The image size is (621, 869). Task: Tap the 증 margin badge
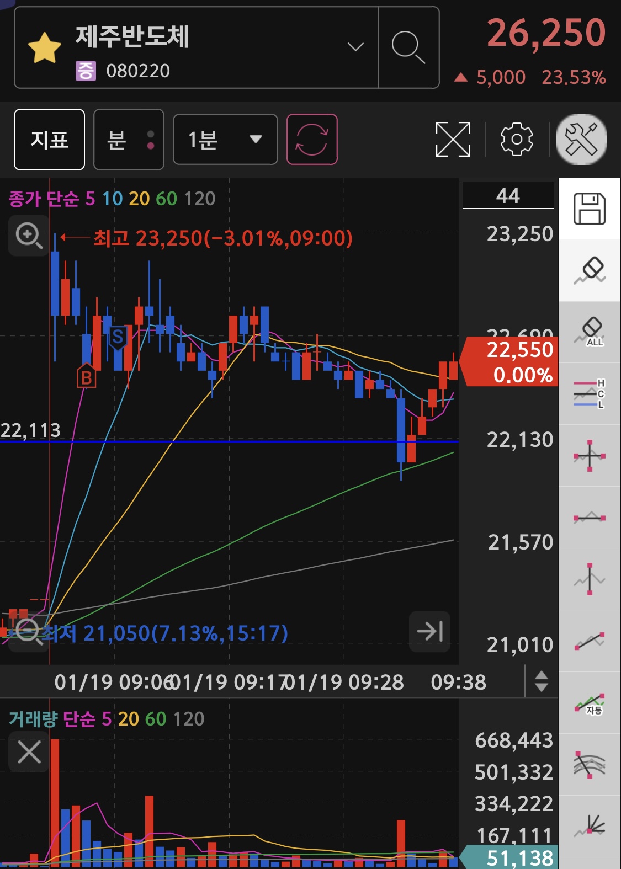point(86,71)
